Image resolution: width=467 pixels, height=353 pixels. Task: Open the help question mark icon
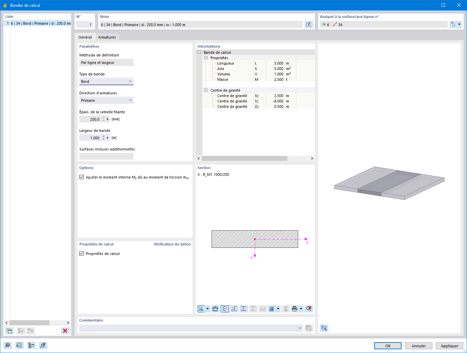point(7,345)
